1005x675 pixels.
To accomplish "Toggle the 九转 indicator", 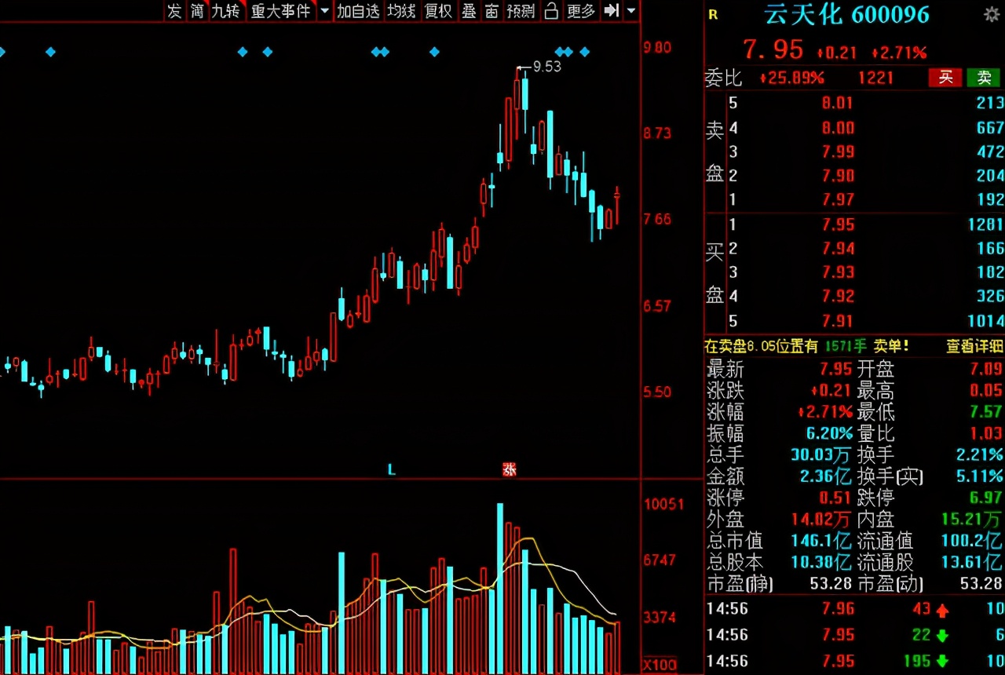I will (x=225, y=11).
